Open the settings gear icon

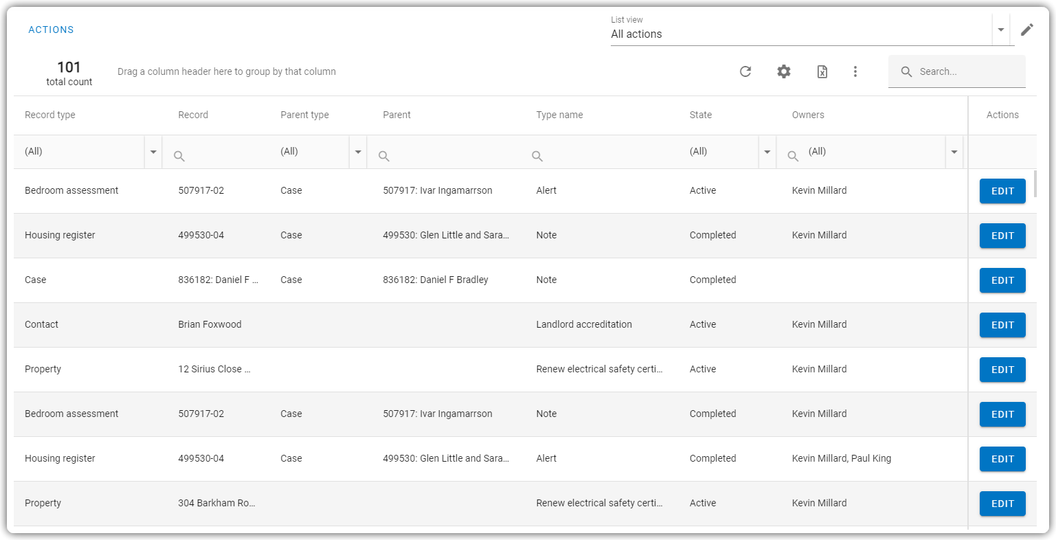coord(784,71)
